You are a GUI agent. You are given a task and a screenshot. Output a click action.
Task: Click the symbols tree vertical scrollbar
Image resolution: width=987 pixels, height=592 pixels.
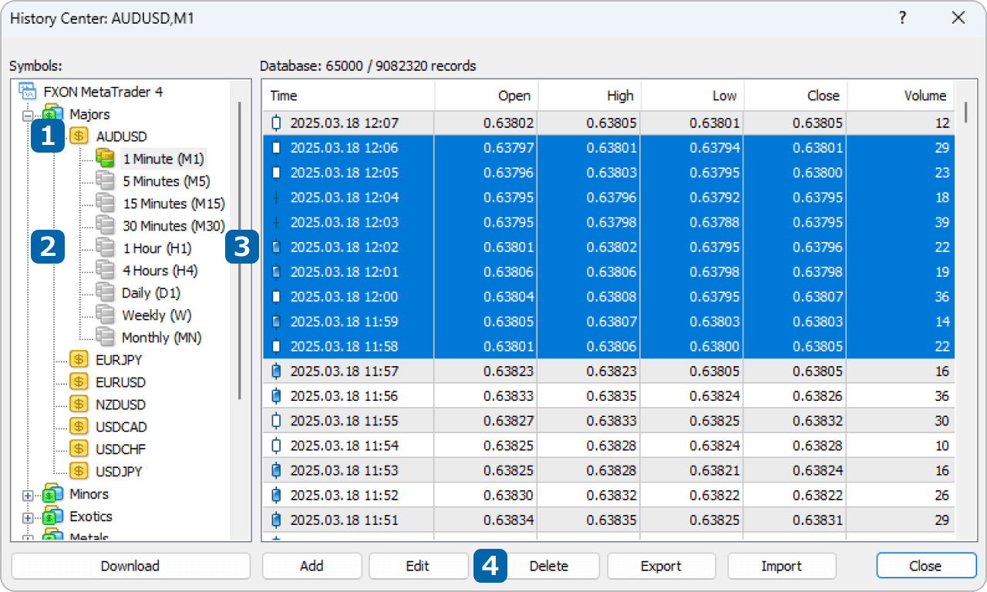coord(240,251)
